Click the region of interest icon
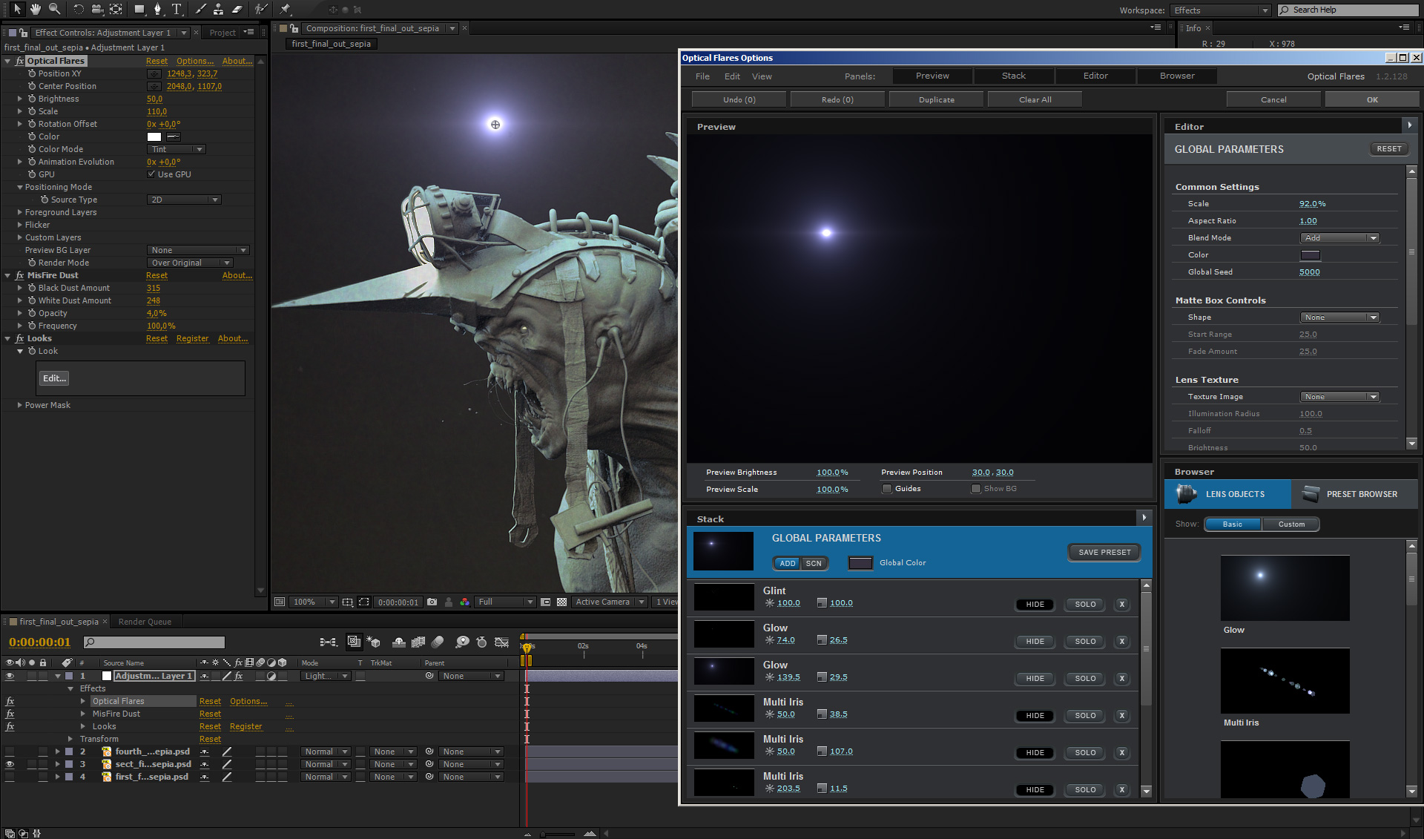This screenshot has width=1424, height=839. pos(364,602)
